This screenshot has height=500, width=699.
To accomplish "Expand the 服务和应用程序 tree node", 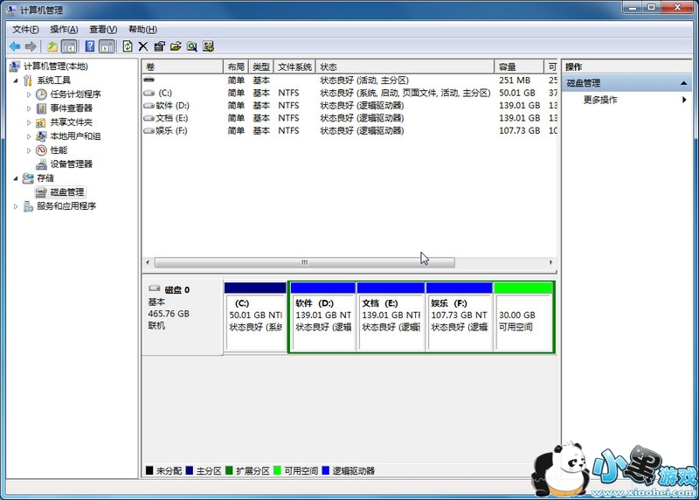I will click(x=16, y=206).
